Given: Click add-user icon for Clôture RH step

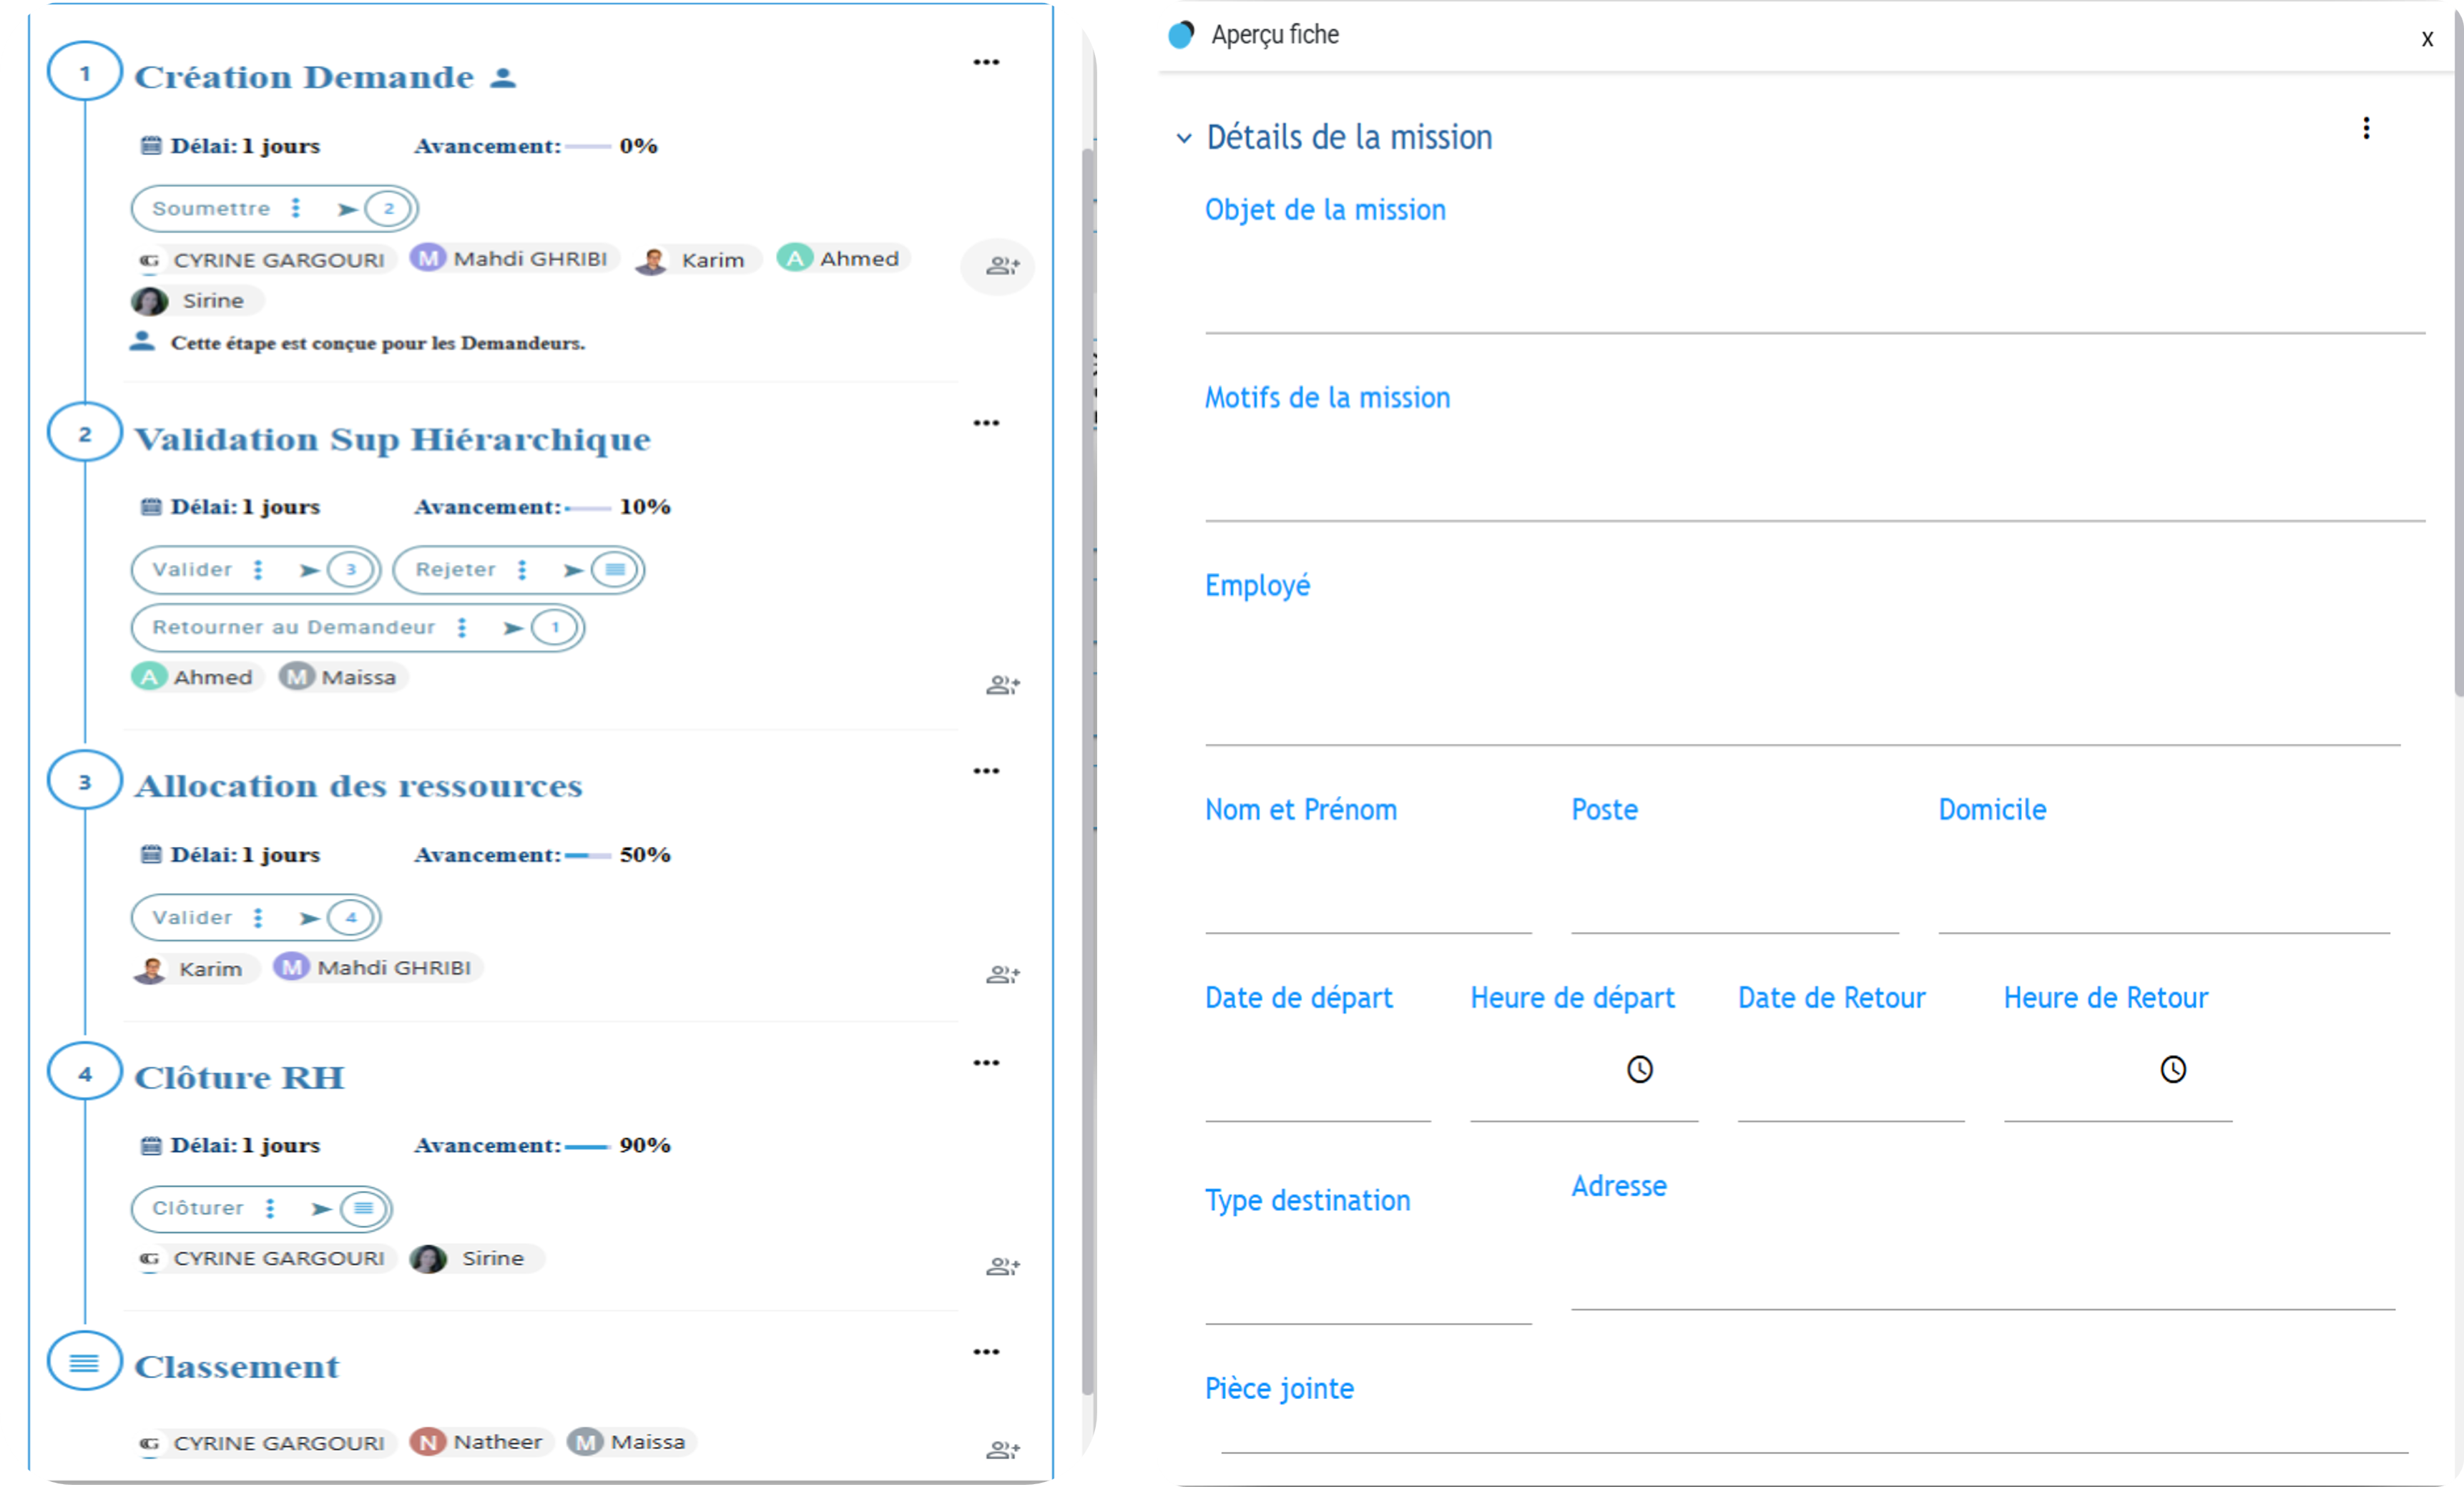Looking at the screenshot, I should pyautogui.click(x=1001, y=1266).
